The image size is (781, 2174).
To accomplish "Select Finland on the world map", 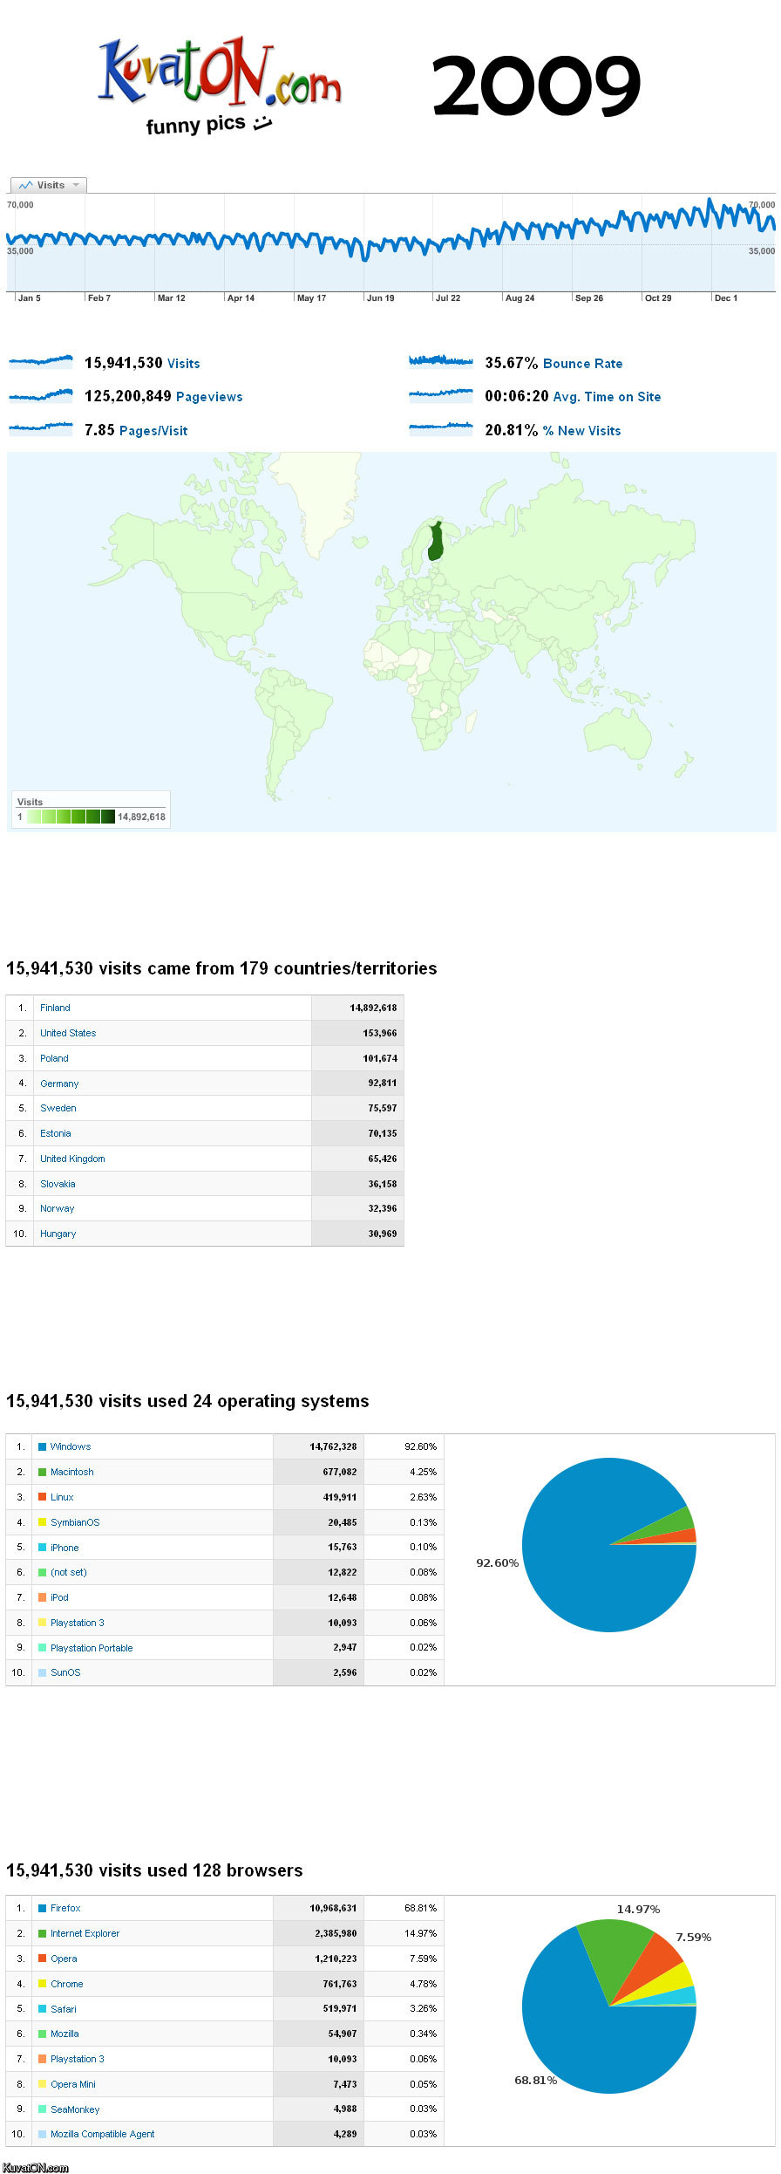I will tap(435, 542).
